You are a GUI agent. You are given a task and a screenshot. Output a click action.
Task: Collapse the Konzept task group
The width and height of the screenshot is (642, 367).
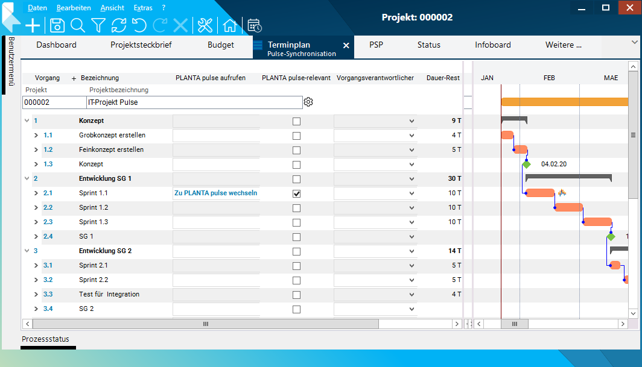pyautogui.click(x=27, y=121)
